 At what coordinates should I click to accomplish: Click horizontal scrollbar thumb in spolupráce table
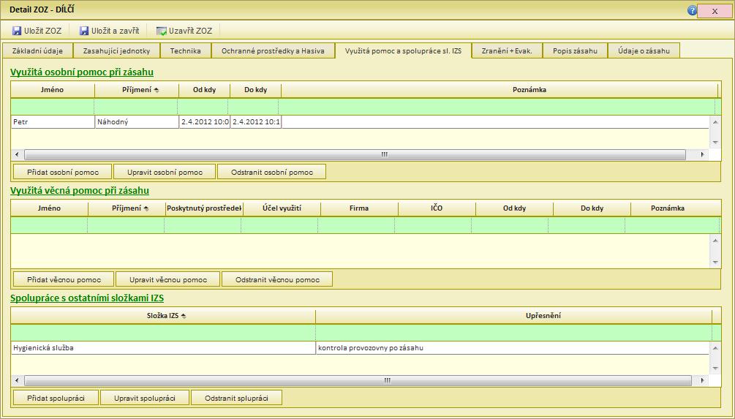coord(358,380)
